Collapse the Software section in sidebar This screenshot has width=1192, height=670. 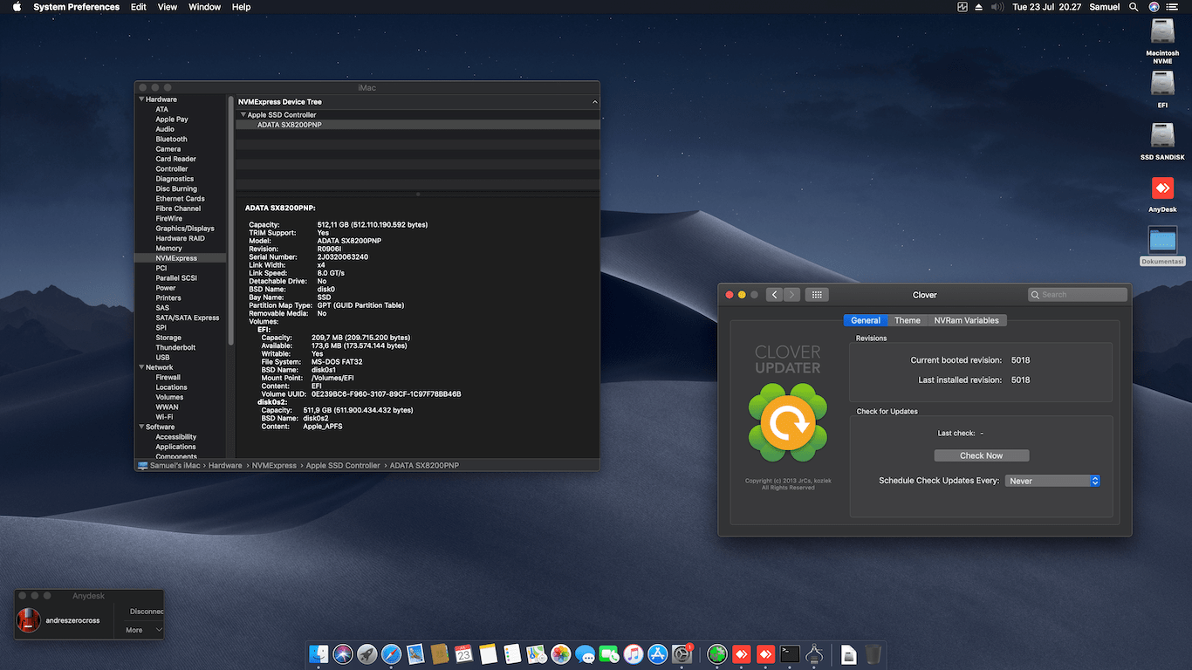[141, 427]
